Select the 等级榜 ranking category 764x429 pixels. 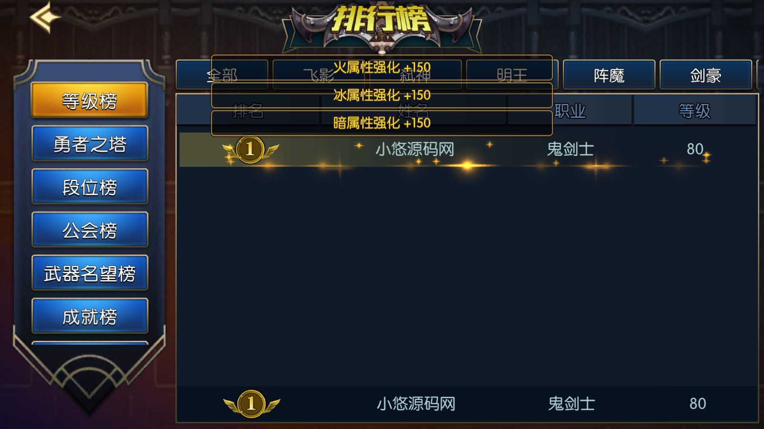click(90, 100)
